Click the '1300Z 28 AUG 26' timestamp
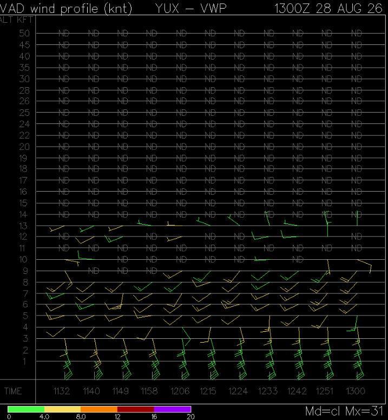The width and height of the screenshot is (388, 420). click(x=328, y=9)
